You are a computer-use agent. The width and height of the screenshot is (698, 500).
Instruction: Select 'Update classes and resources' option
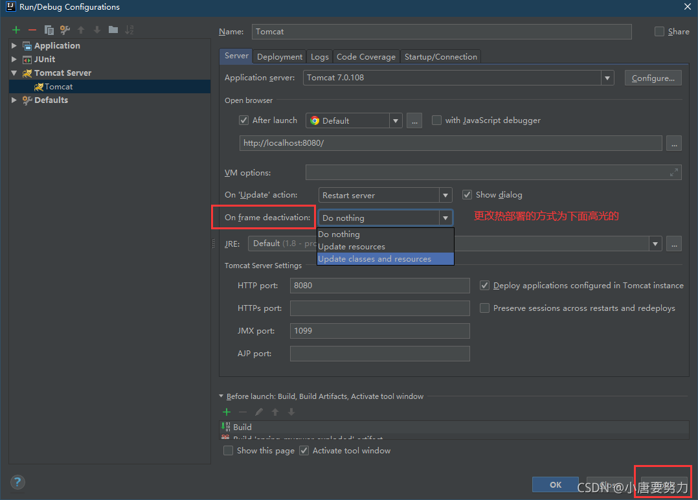[385, 258]
